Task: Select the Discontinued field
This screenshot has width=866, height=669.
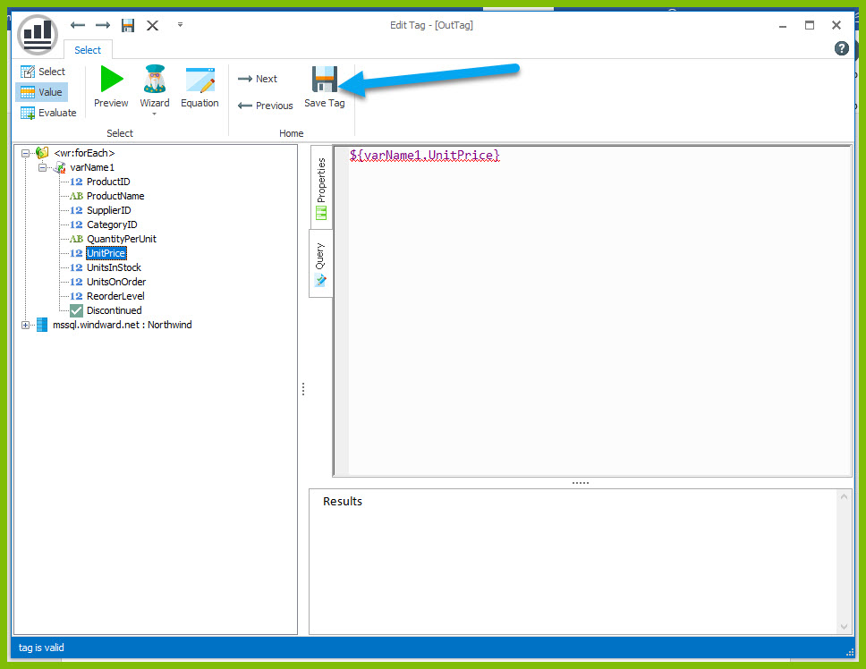Action: pos(114,310)
